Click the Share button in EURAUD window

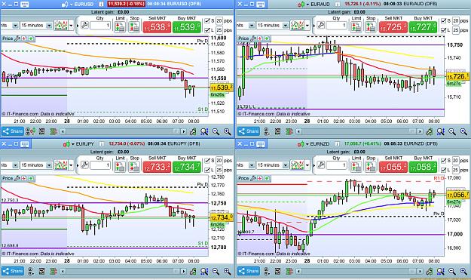point(249,131)
